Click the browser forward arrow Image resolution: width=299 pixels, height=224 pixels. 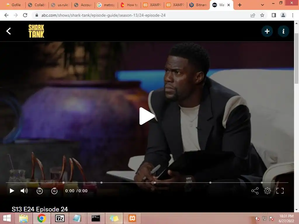pyautogui.click(x=16, y=15)
